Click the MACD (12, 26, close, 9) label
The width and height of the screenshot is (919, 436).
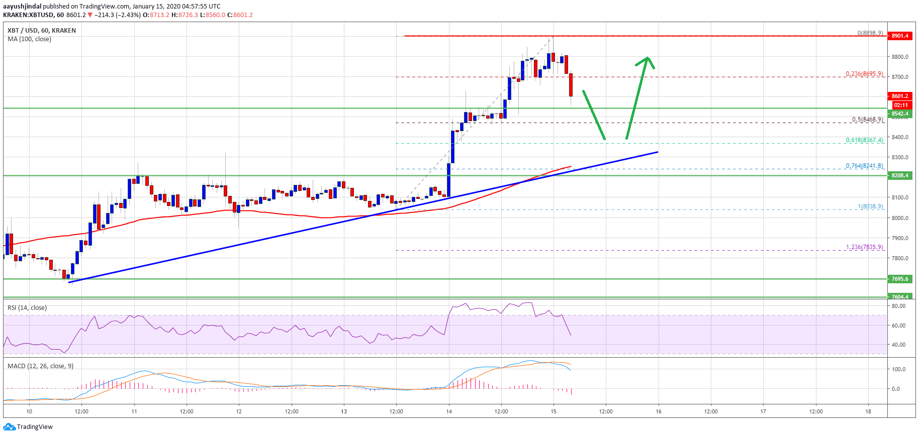click(x=40, y=366)
